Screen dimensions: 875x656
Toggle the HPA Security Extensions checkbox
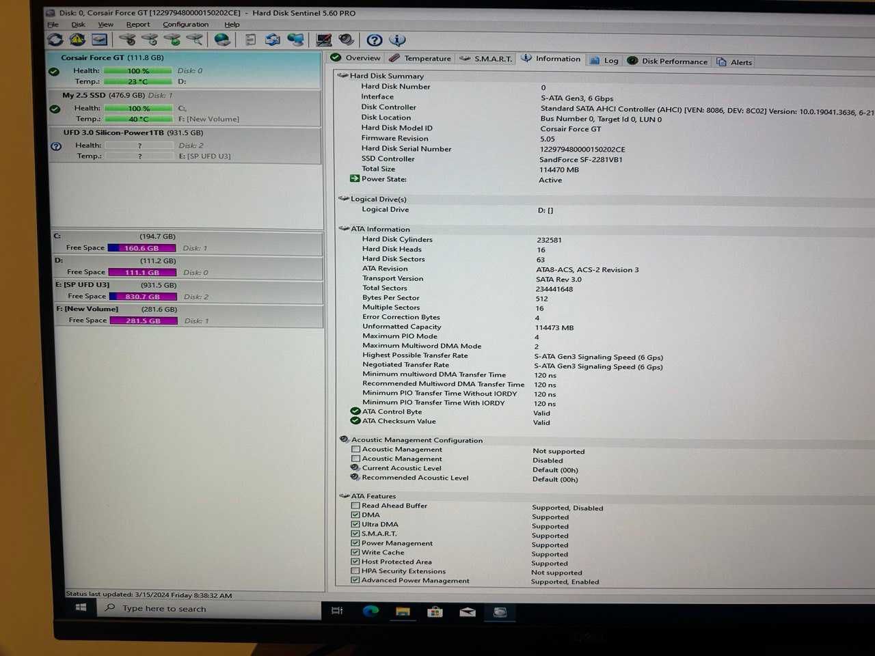coord(355,571)
